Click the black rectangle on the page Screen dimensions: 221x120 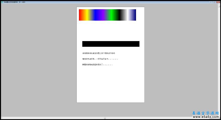click(x=111, y=44)
